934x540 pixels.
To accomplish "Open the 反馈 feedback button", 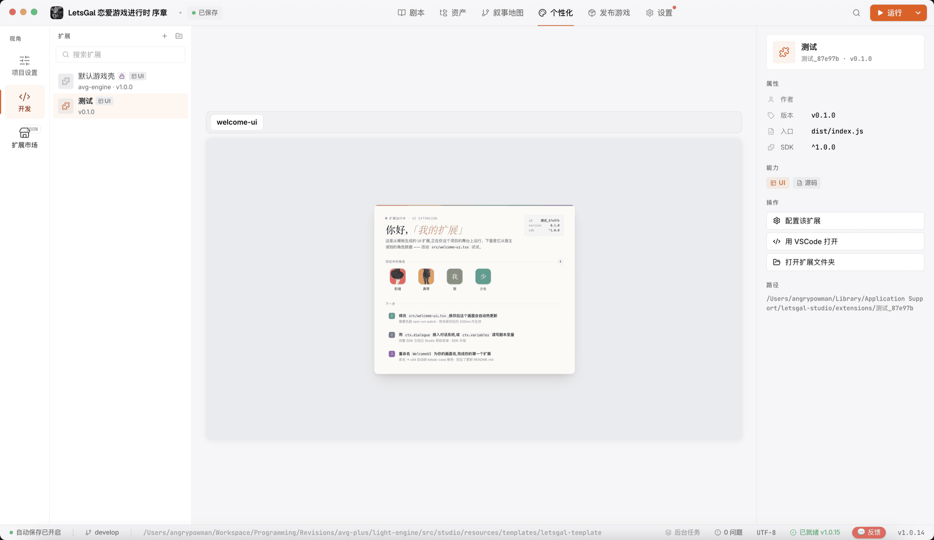I will tap(869, 532).
